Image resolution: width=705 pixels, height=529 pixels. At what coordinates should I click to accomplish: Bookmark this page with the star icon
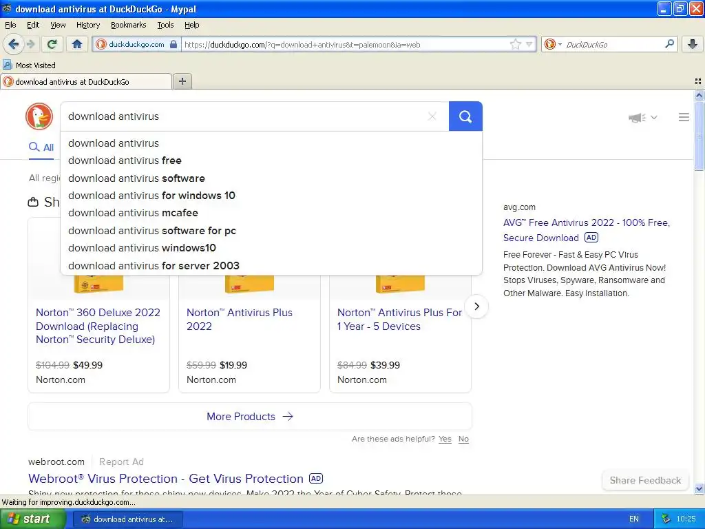pos(515,44)
